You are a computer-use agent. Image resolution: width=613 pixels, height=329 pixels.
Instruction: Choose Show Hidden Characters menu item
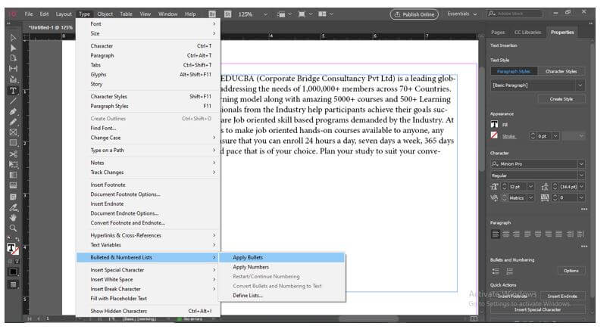(x=149, y=311)
